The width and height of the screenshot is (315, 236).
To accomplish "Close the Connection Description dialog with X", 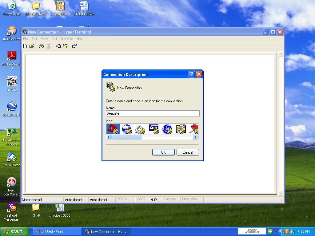I will 199,74.
